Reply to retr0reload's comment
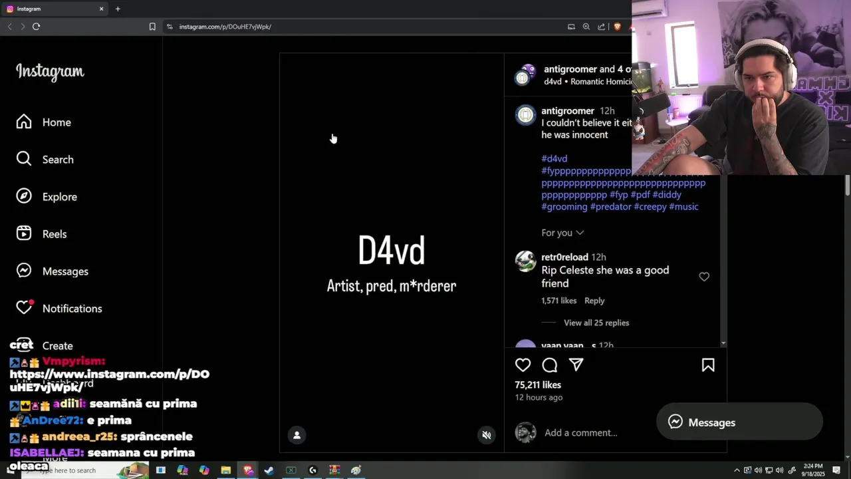 (594, 301)
